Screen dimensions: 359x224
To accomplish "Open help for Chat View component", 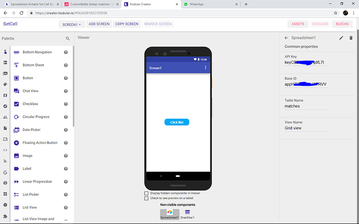I will pyautogui.click(x=66, y=91).
